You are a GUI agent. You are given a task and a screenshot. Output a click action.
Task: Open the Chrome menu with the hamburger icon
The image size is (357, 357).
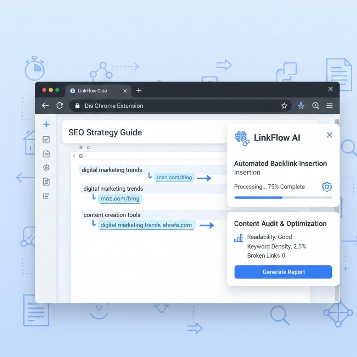pos(329,106)
